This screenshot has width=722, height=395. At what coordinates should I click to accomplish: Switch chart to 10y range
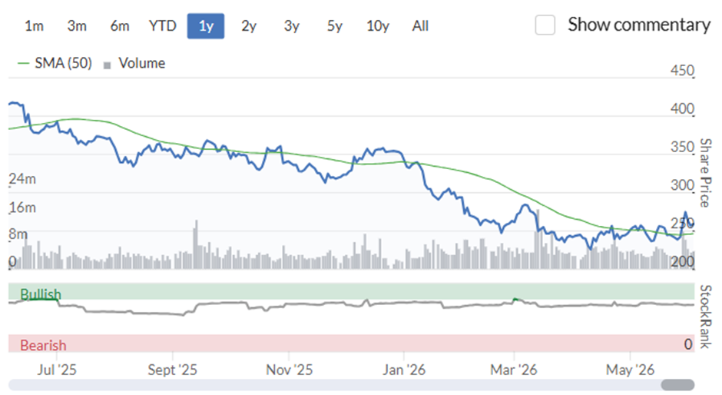[378, 26]
